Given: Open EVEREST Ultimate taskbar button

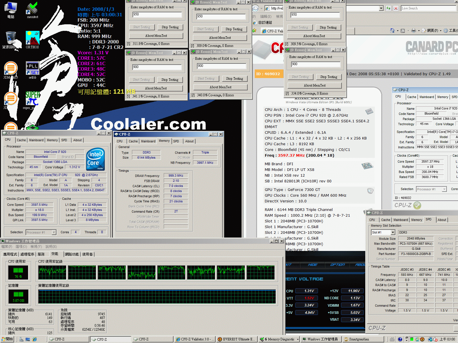Looking at the screenshot, I should (x=236, y=339).
